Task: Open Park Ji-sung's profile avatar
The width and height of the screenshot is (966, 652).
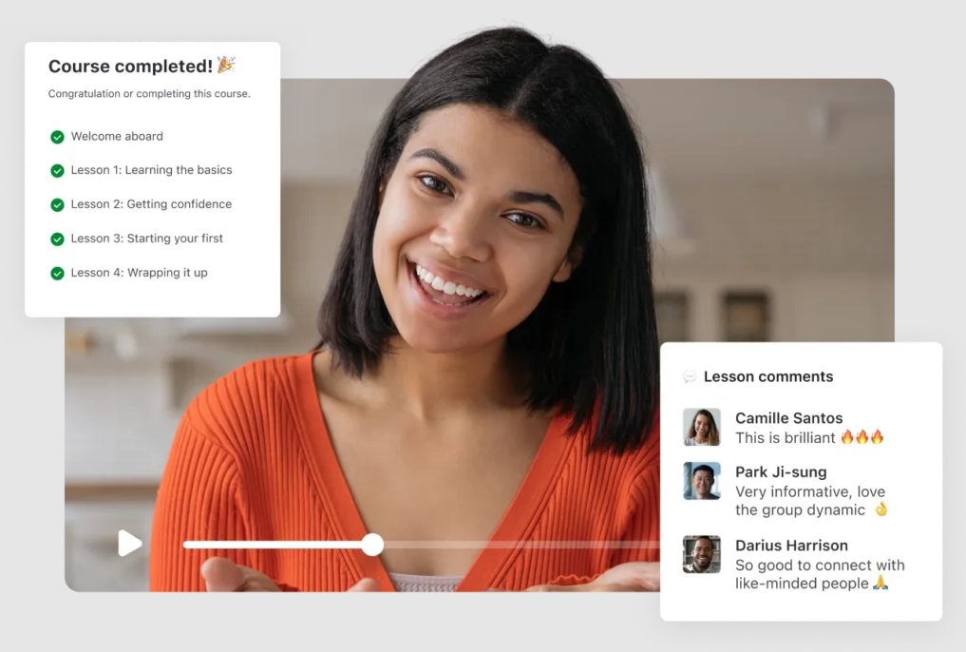Action: 701,481
